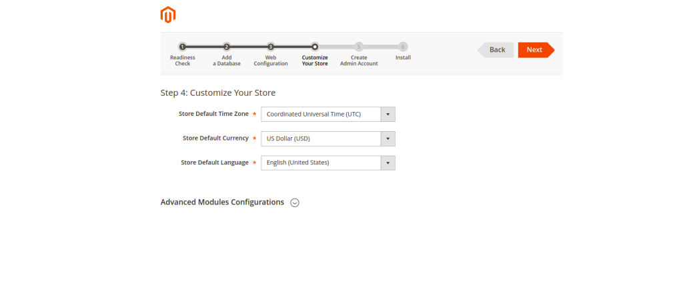This screenshot has width=683, height=289.
Task: Click the Store Default Time Zone label
Action: click(x=213, y=114)
